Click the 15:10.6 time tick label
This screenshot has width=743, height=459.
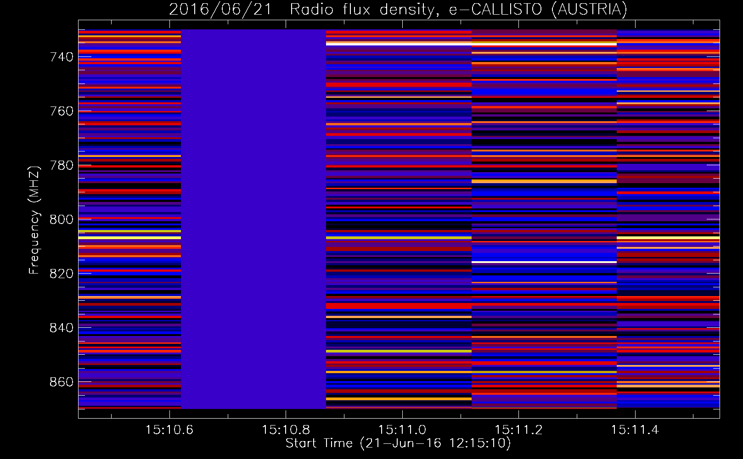pos(169,430)
